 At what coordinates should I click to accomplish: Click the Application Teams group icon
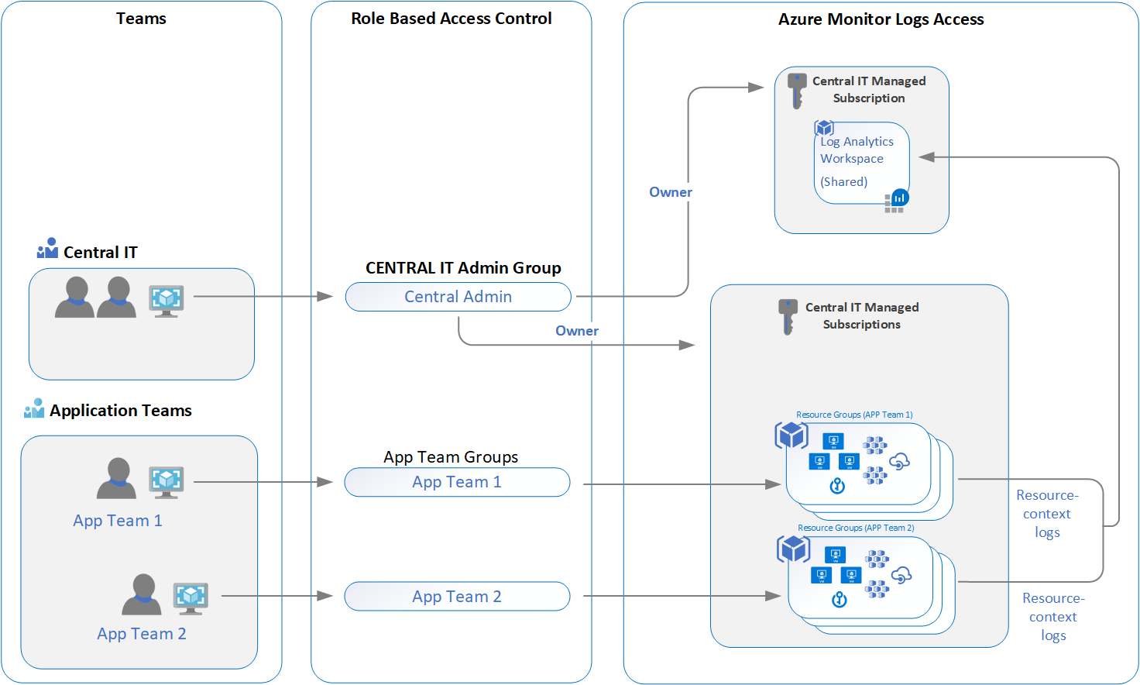pyautogui.click(x=34, y=408)
